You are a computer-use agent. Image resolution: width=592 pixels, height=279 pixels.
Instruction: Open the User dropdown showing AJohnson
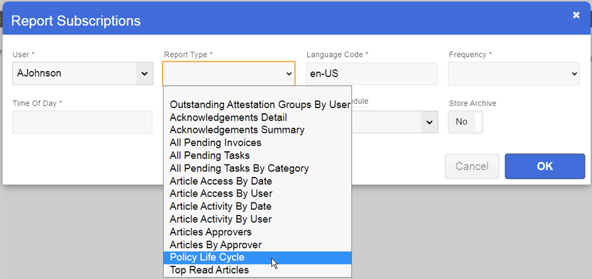click(82, 74)
